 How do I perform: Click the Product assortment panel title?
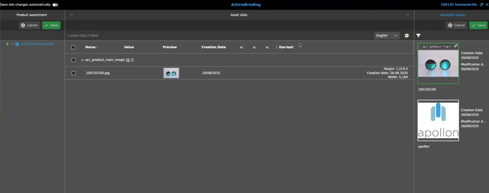click(32, 15)
